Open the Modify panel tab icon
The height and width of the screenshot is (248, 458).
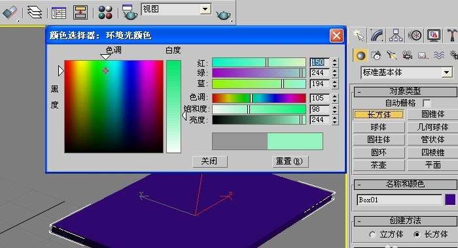click(x=377, y=35)
